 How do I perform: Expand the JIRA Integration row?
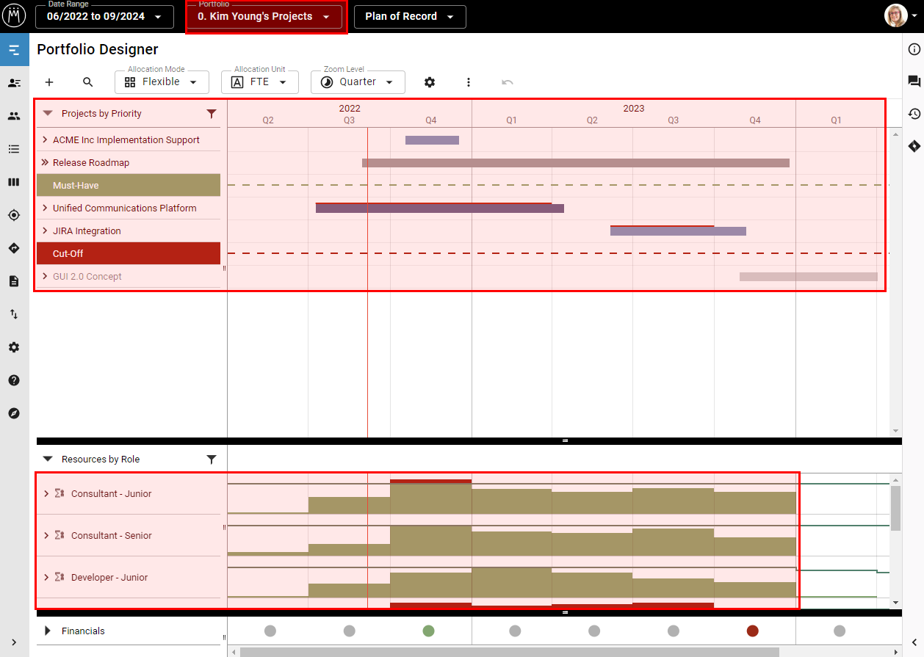[x=45, y=231]
